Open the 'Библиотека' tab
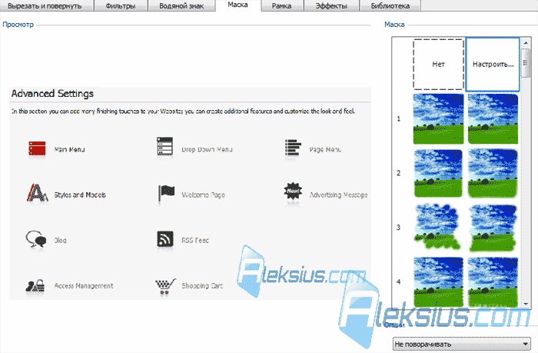The image size is (538, 353). pos(390,6)
